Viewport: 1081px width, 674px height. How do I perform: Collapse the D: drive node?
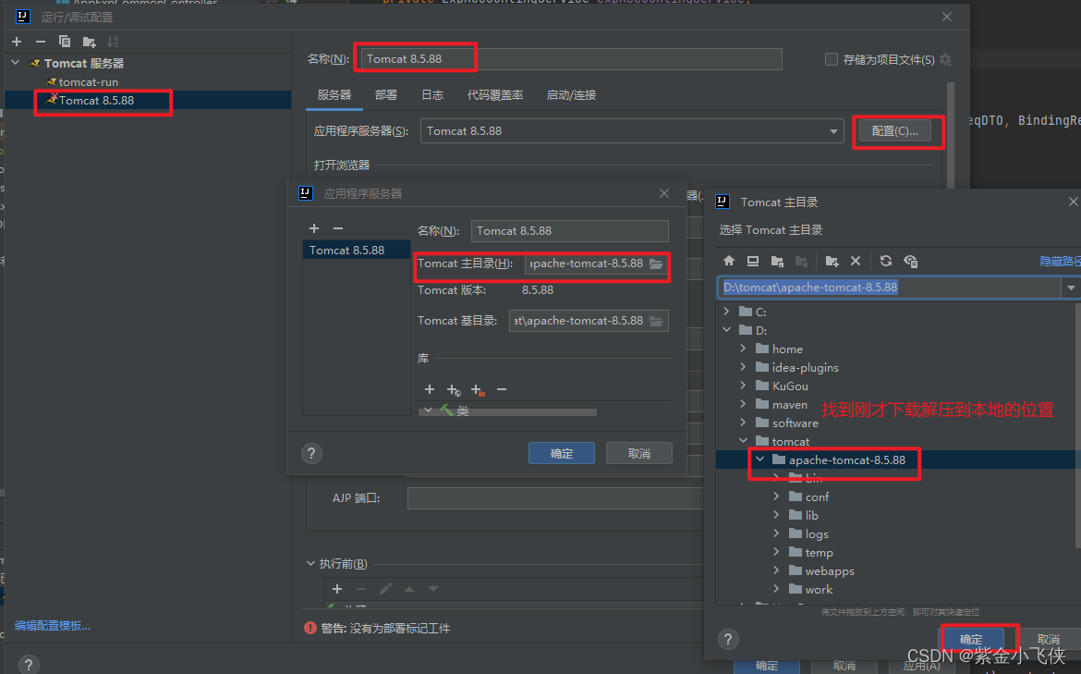point(726,330)
